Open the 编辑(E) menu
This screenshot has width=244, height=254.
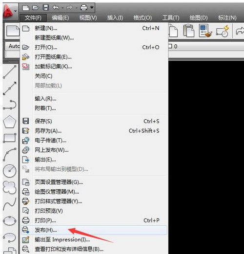(x=61, y=18)
